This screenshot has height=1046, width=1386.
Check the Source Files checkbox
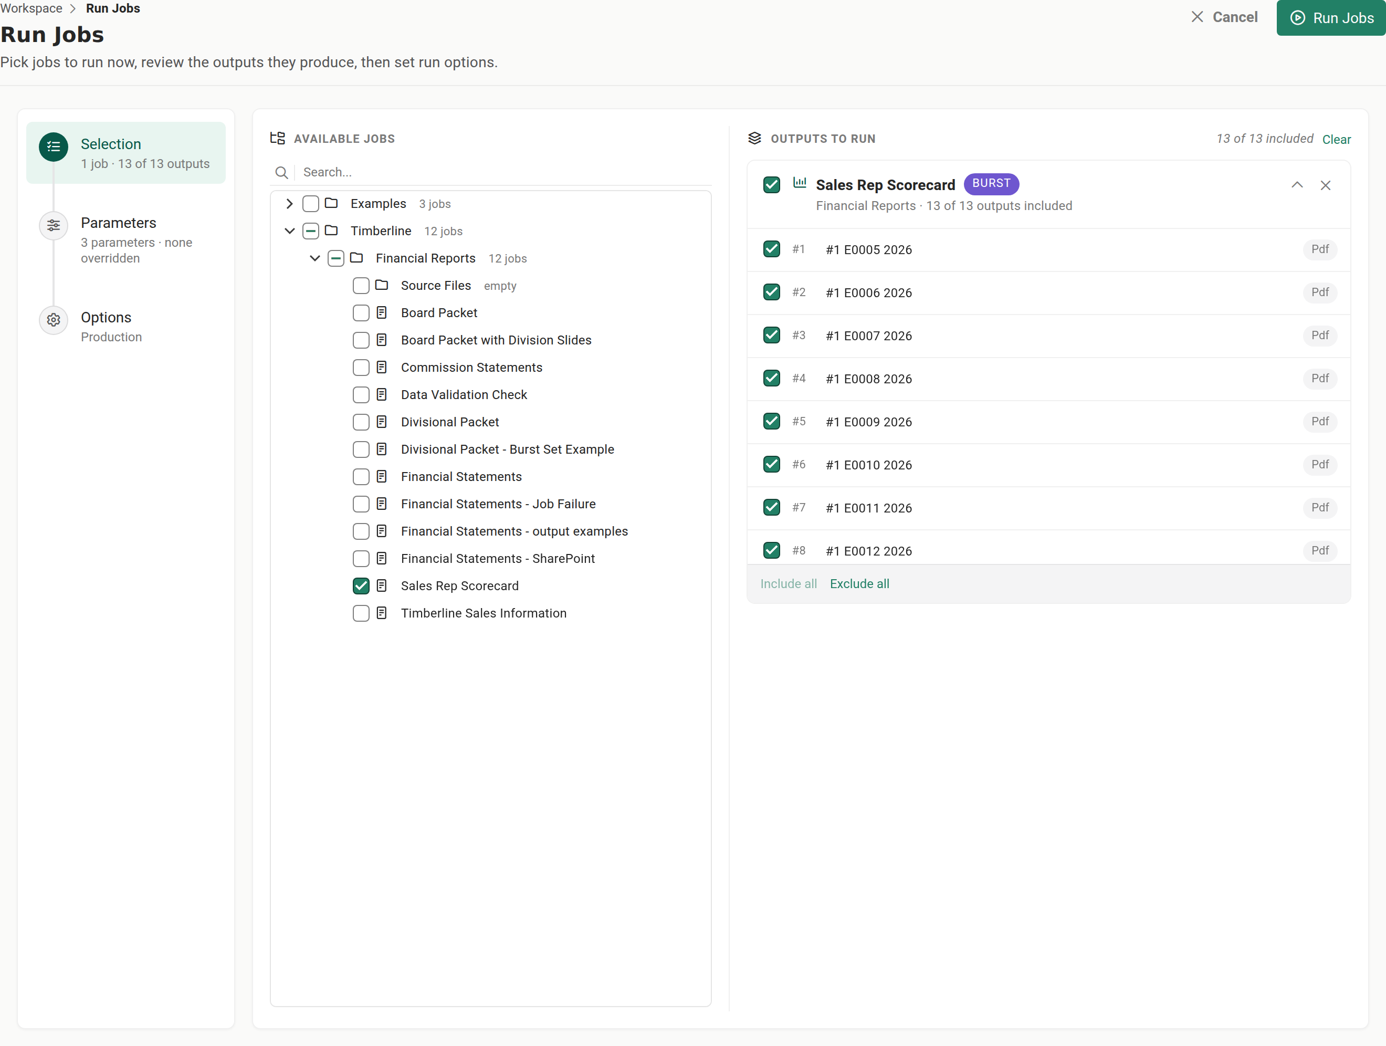pos(361,286)
